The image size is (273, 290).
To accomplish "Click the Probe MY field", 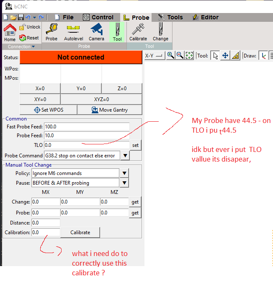I will 80,213.
